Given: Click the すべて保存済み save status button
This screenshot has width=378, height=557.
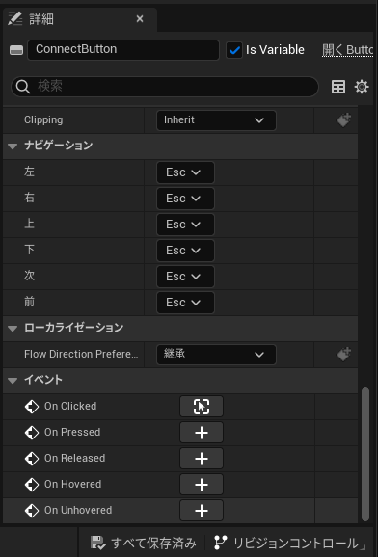Looking at the screenshot, I should tap(143, 543).
